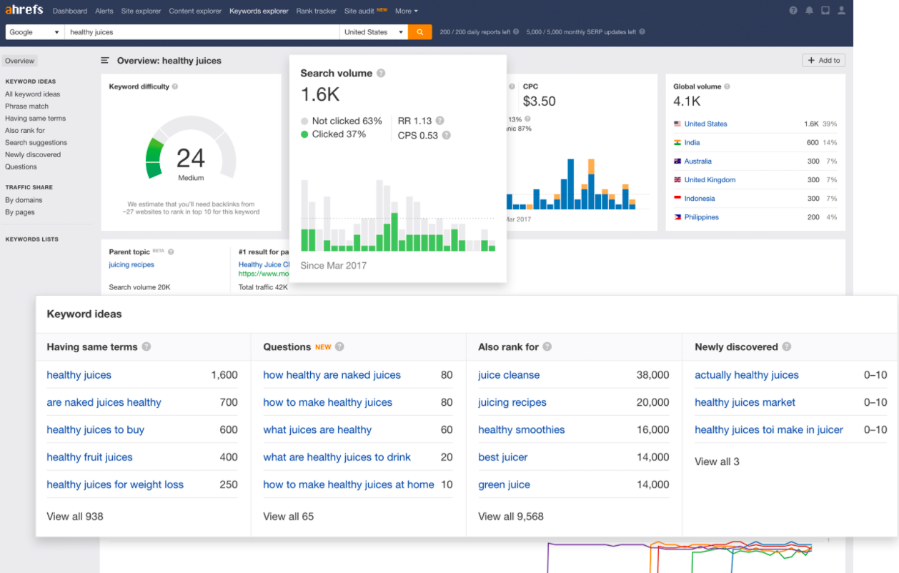
Task: Click the Add to button
Action: coord(823,60)
